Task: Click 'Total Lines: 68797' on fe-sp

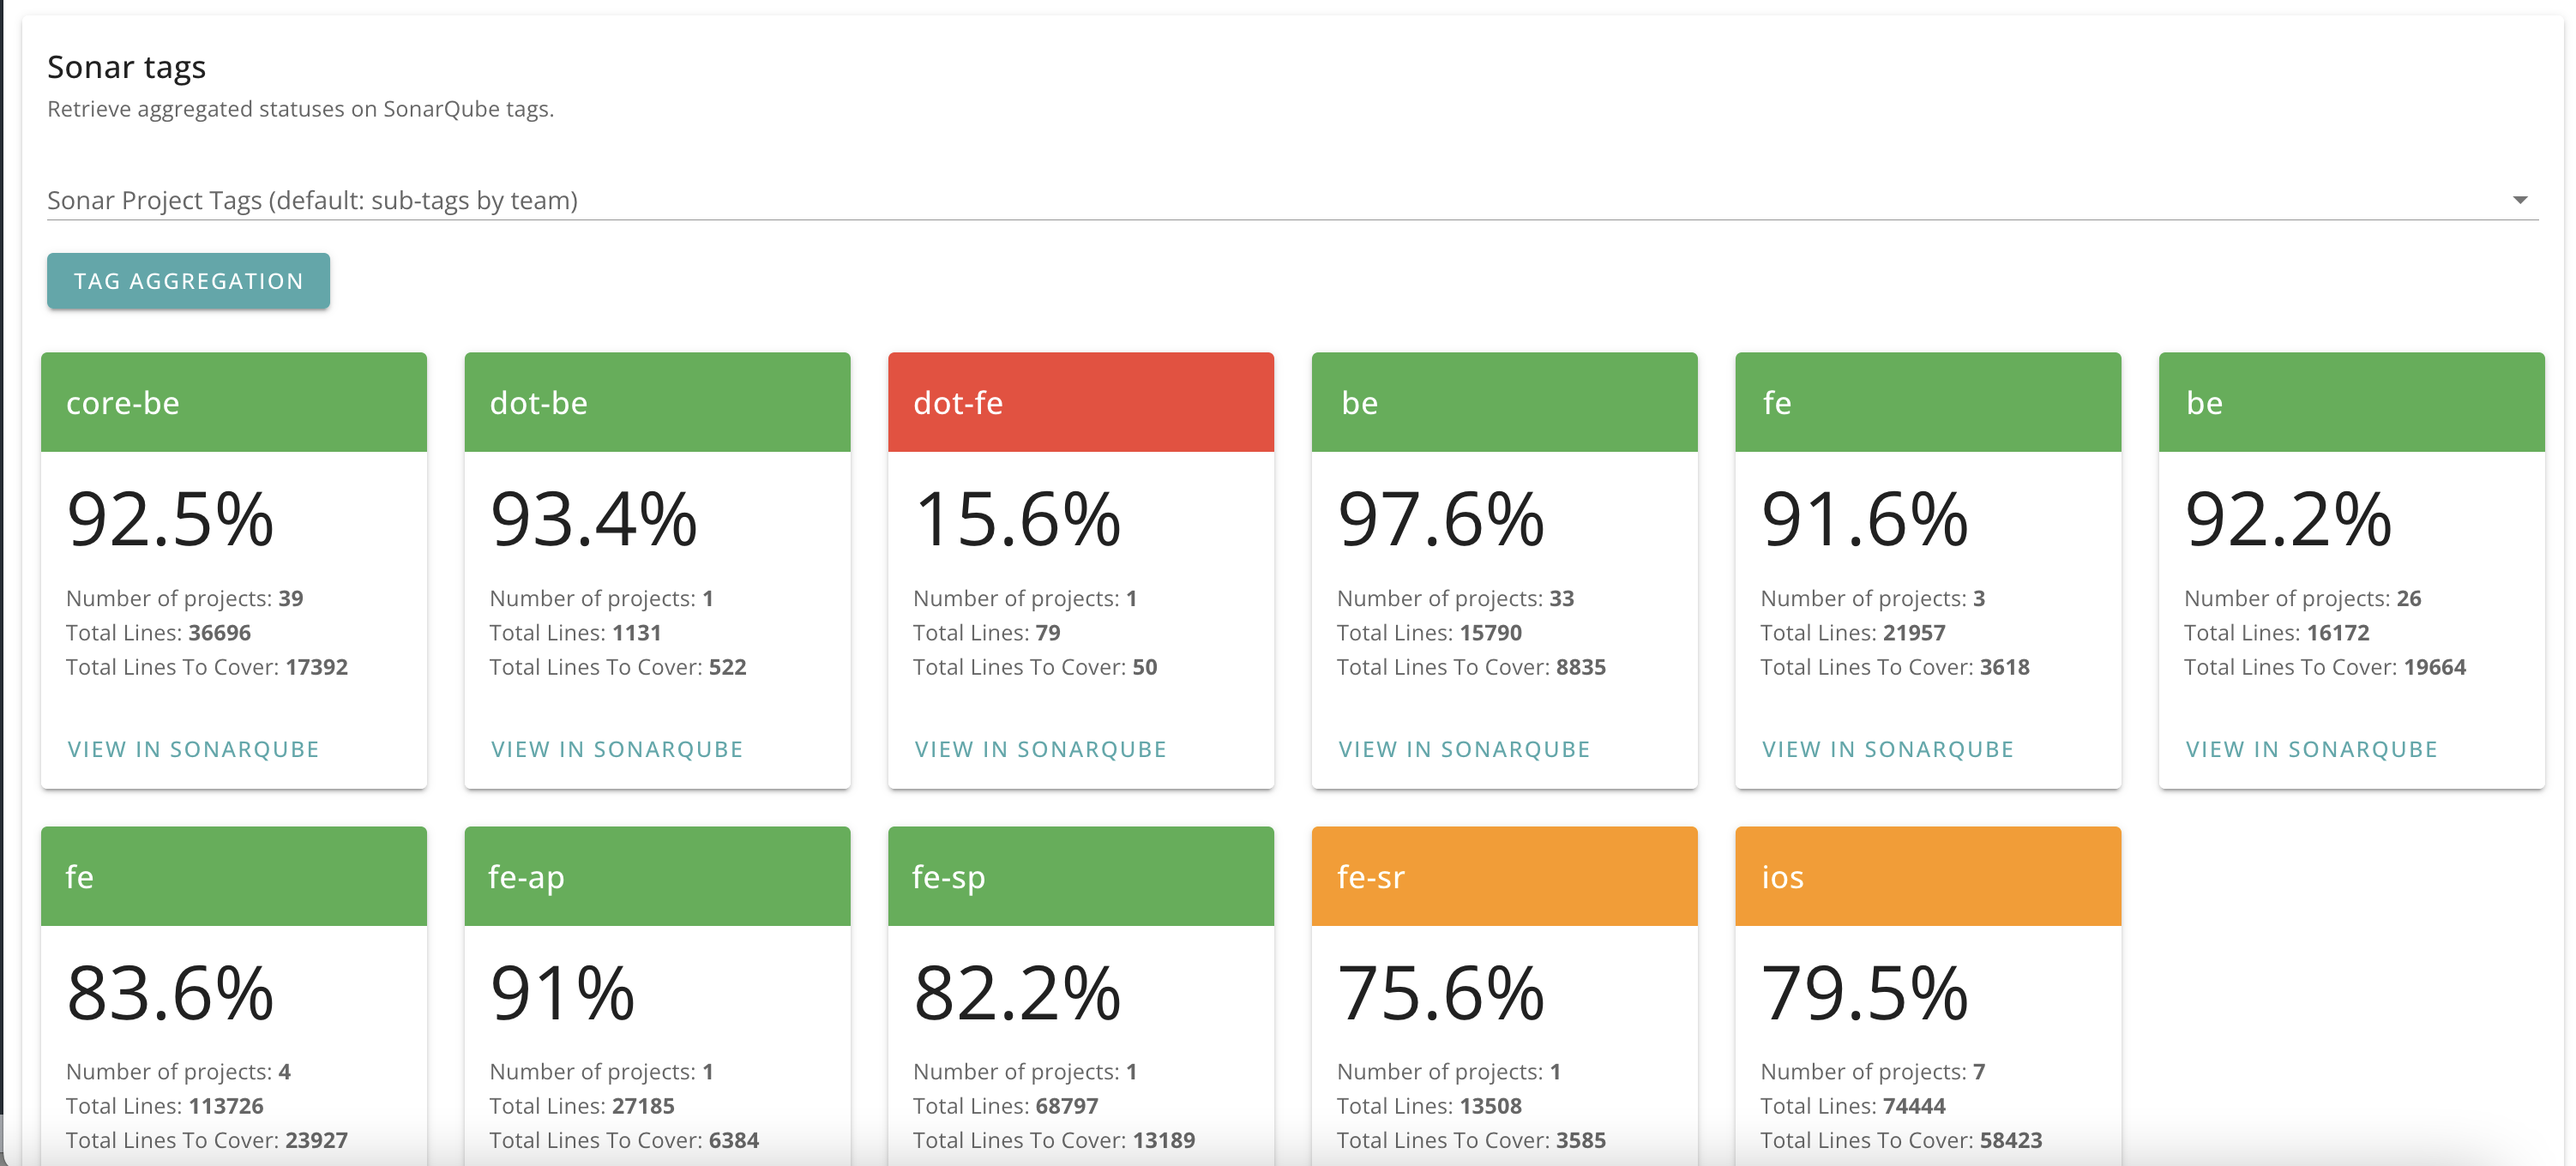Action: (1006, 1105)
